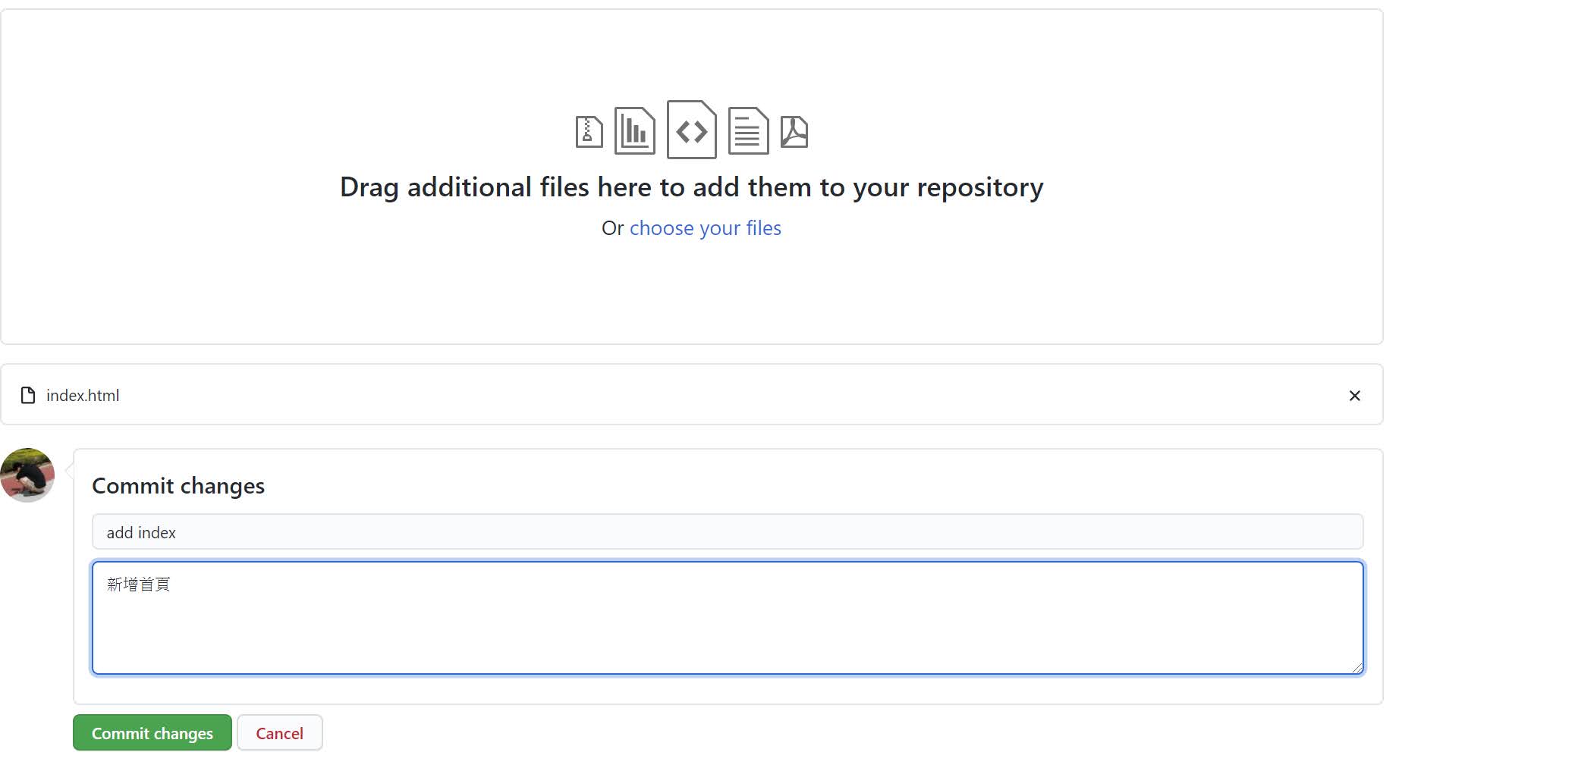
Task: Click the code brackets file icon
Action: (x=691, y=130)
